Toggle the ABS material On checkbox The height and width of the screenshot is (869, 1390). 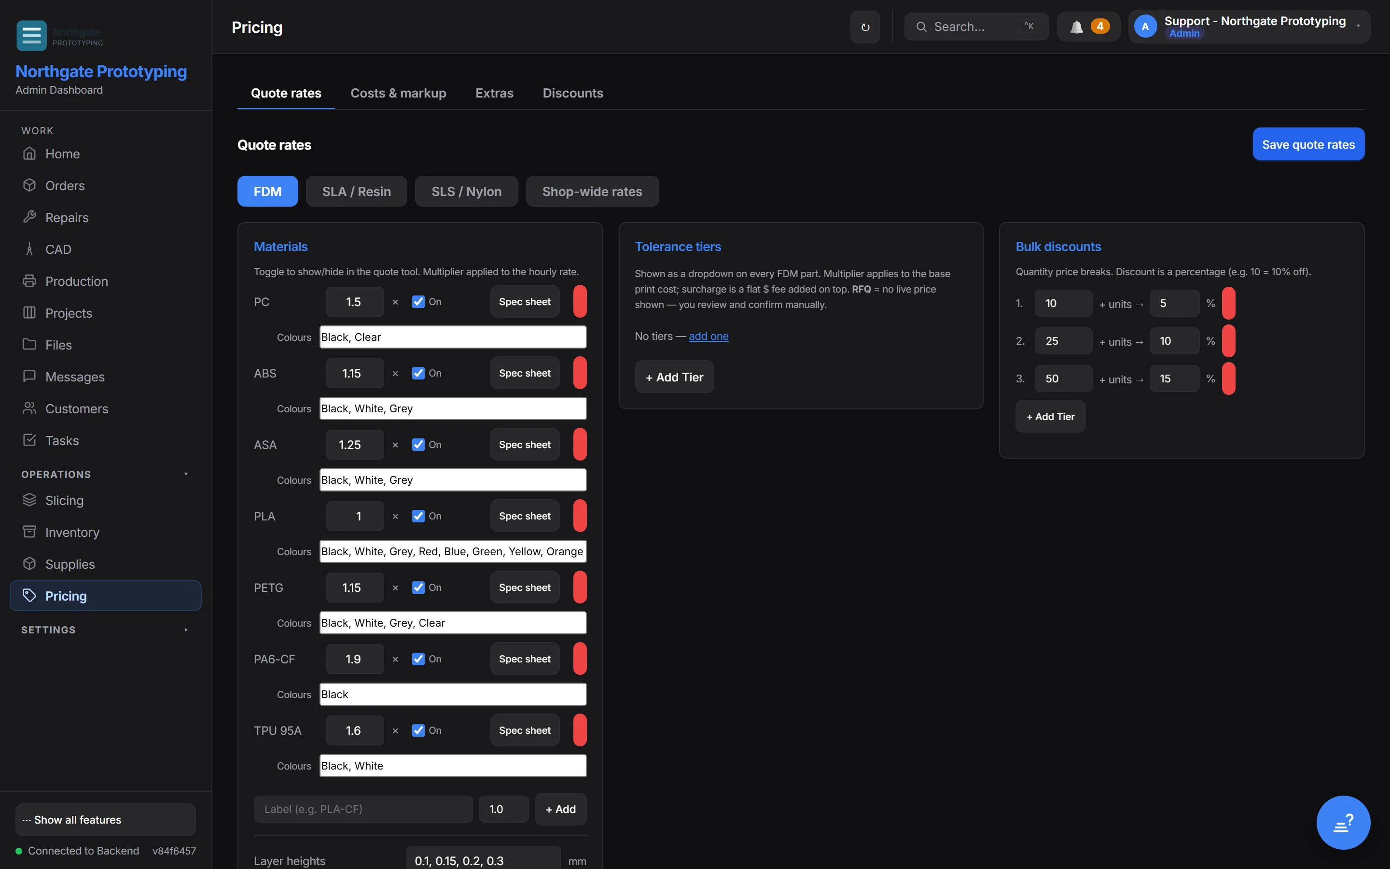point(418,373)
